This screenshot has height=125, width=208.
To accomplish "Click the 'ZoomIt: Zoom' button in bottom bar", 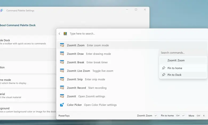I will click(147, 116).
